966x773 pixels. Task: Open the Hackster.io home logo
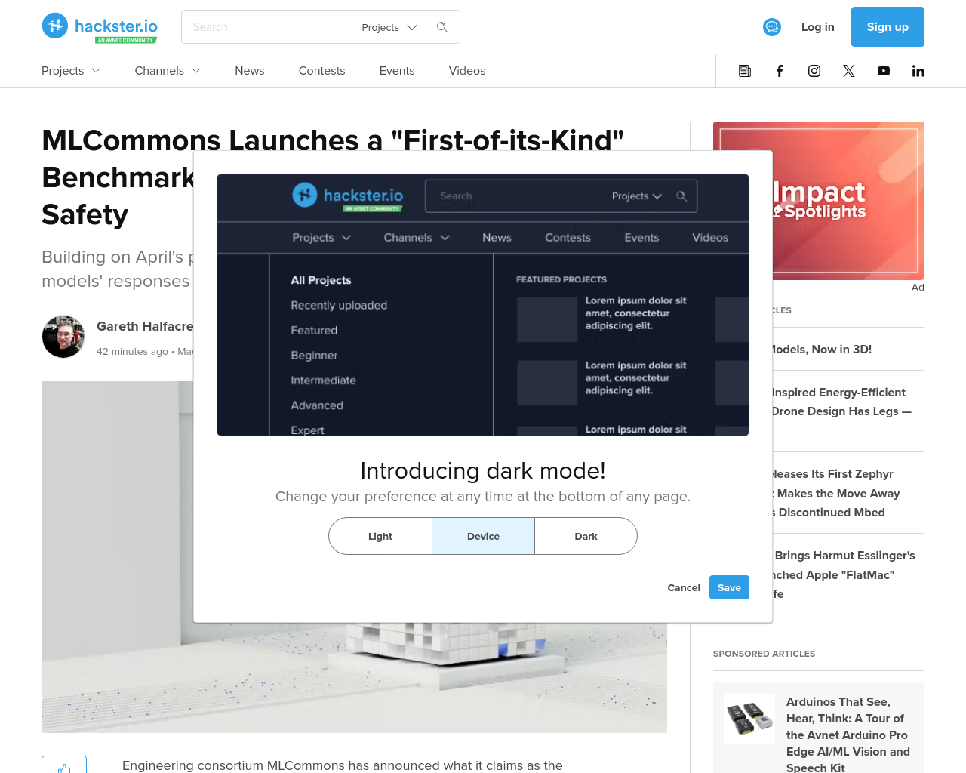(100, 27)
